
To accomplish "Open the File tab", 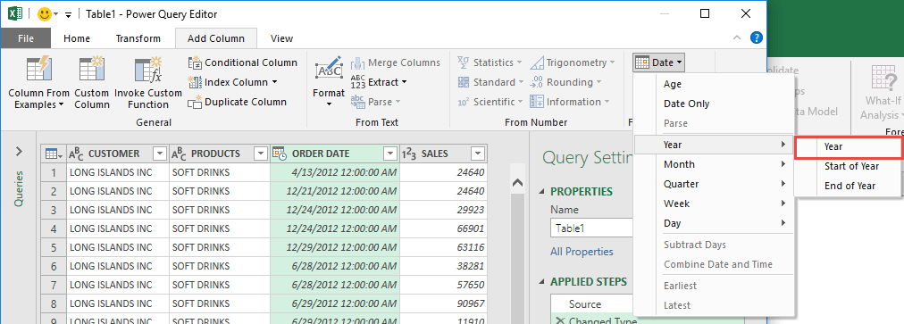I will coord(25,38).
